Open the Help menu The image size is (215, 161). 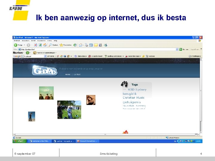point(56,41)
